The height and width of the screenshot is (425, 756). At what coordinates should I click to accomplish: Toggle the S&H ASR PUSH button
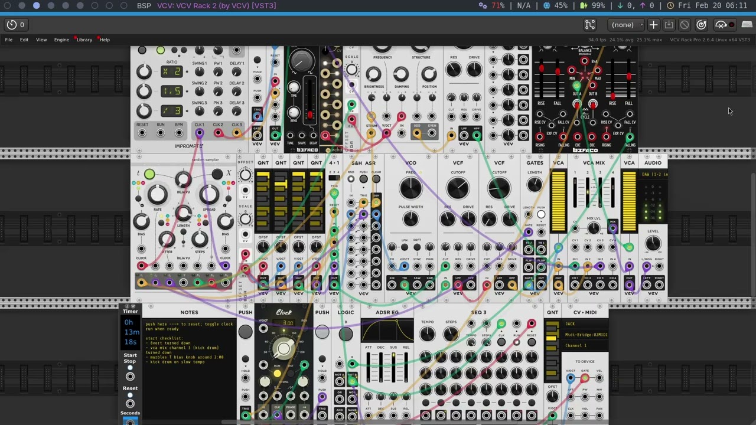(x=363, y=179)
